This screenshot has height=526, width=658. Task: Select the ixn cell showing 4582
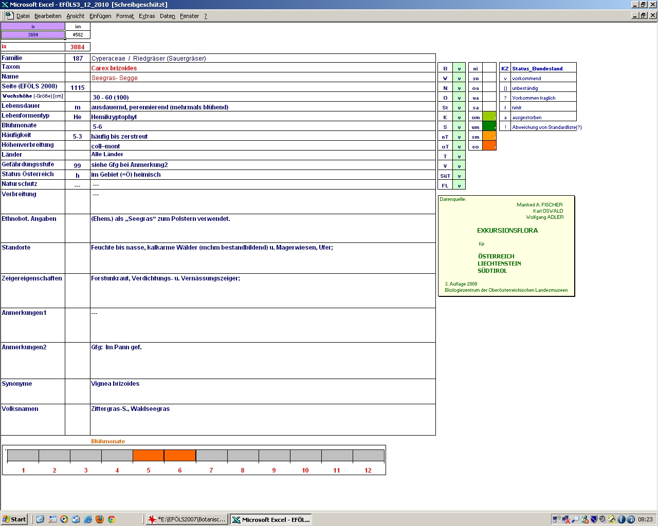[x=78, y=35]
